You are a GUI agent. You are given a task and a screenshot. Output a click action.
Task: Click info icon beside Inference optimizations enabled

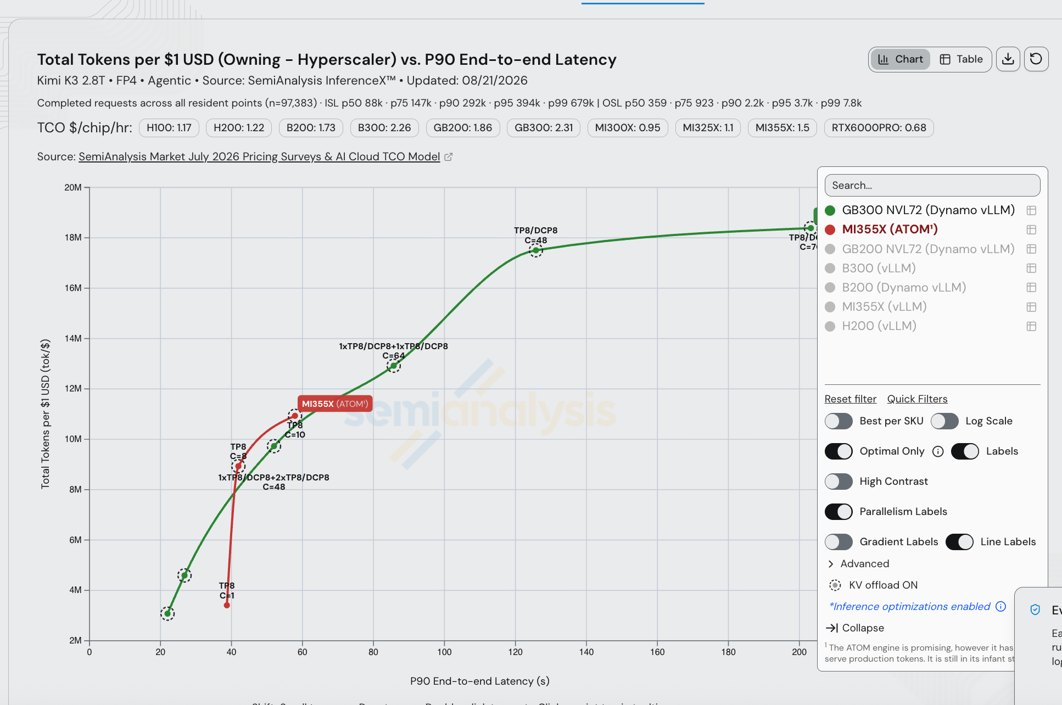click(1000, 607)
